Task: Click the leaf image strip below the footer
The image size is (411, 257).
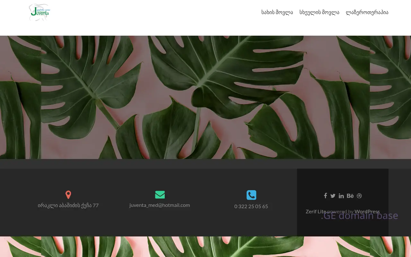Action: pyautogui.click(x=205, y=247)
